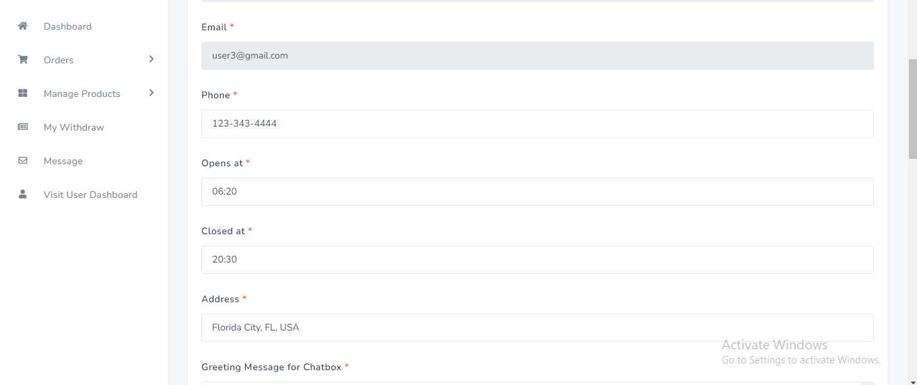This screenshot has width=917, height=385.
Task: Click the shopping cart icon for Orders
Action: point(23,60)
